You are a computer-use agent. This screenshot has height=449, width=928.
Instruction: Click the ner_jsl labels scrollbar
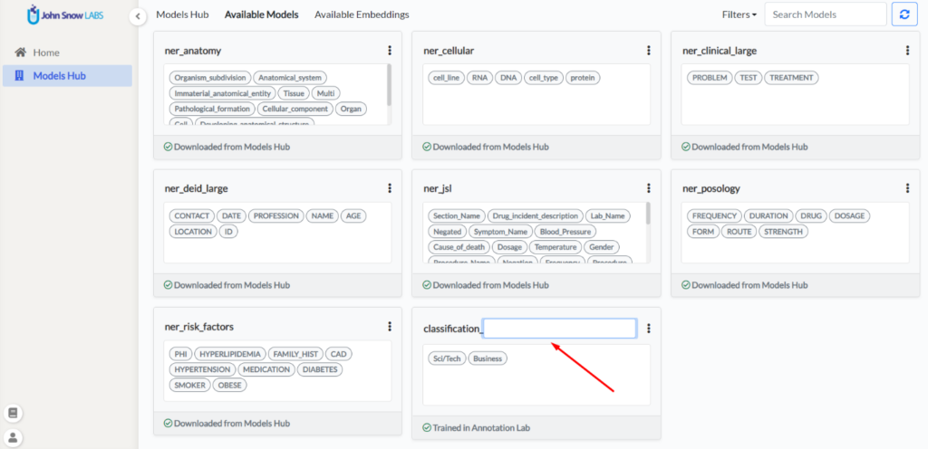(648, 214)
